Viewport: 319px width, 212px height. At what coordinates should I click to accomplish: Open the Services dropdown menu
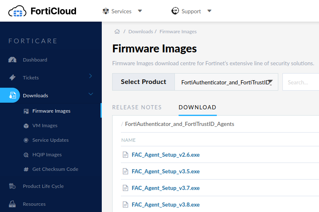[122, 11]
